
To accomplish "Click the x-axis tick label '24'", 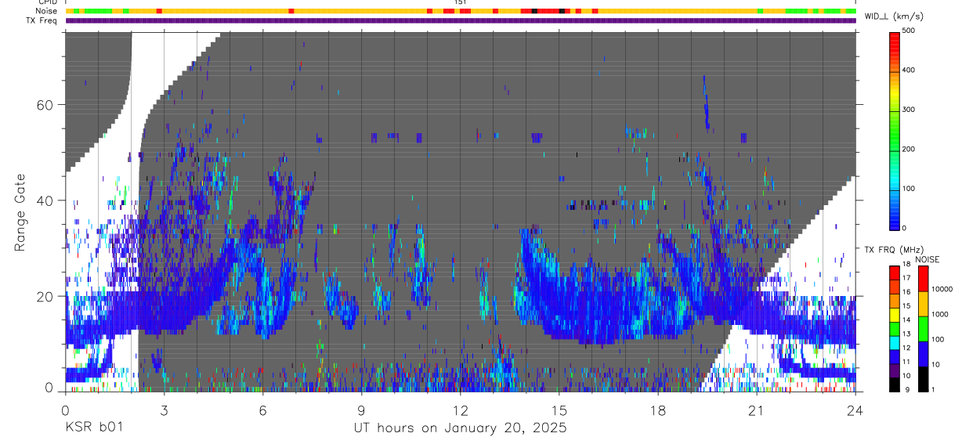I will click(x=855, y=410).
